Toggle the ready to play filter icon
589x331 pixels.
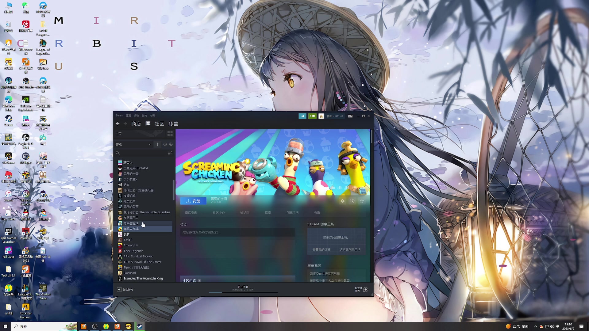171,144
